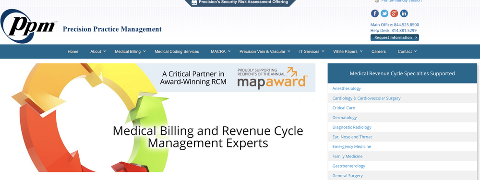Expand the Medical Billing dropdown
The image size is (480, 180).
coord(130,51)
